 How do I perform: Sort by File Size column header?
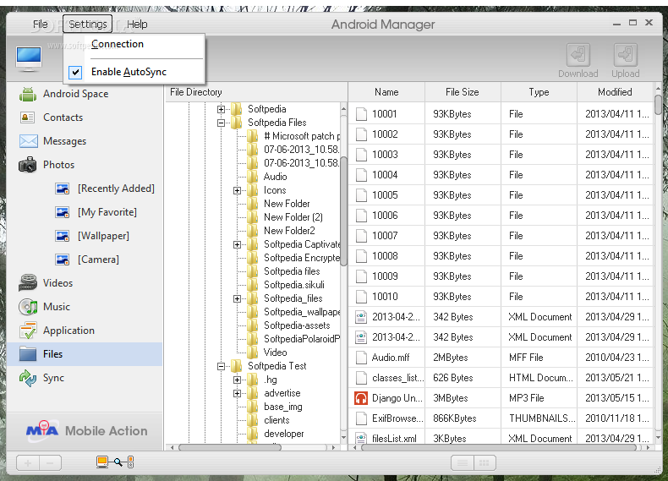coord(463,92)
